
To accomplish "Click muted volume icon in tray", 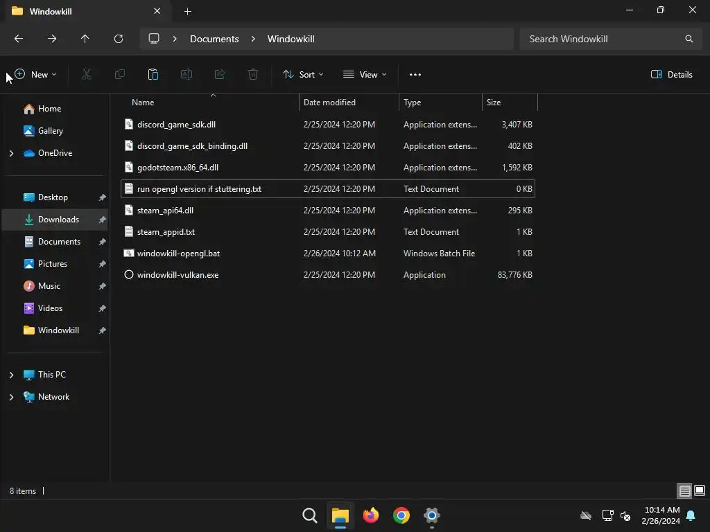I will pyautogui.click(x=626, y=515).
